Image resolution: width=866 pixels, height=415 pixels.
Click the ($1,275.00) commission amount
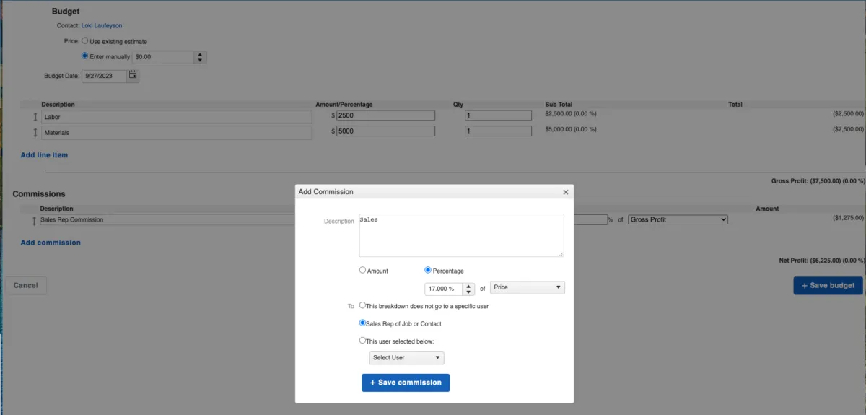coord(848,217)
